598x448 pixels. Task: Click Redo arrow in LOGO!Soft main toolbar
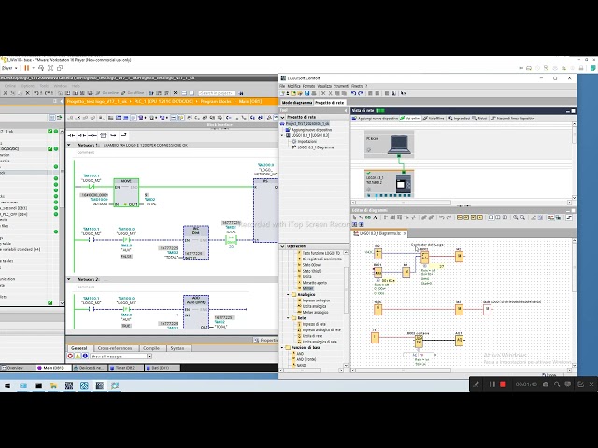361,93
